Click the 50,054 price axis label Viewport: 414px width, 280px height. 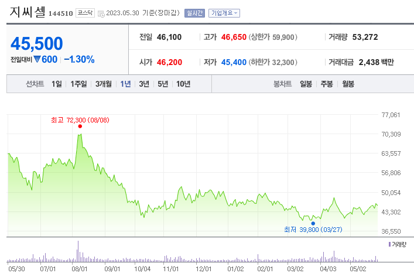click(x=391, y=193)
